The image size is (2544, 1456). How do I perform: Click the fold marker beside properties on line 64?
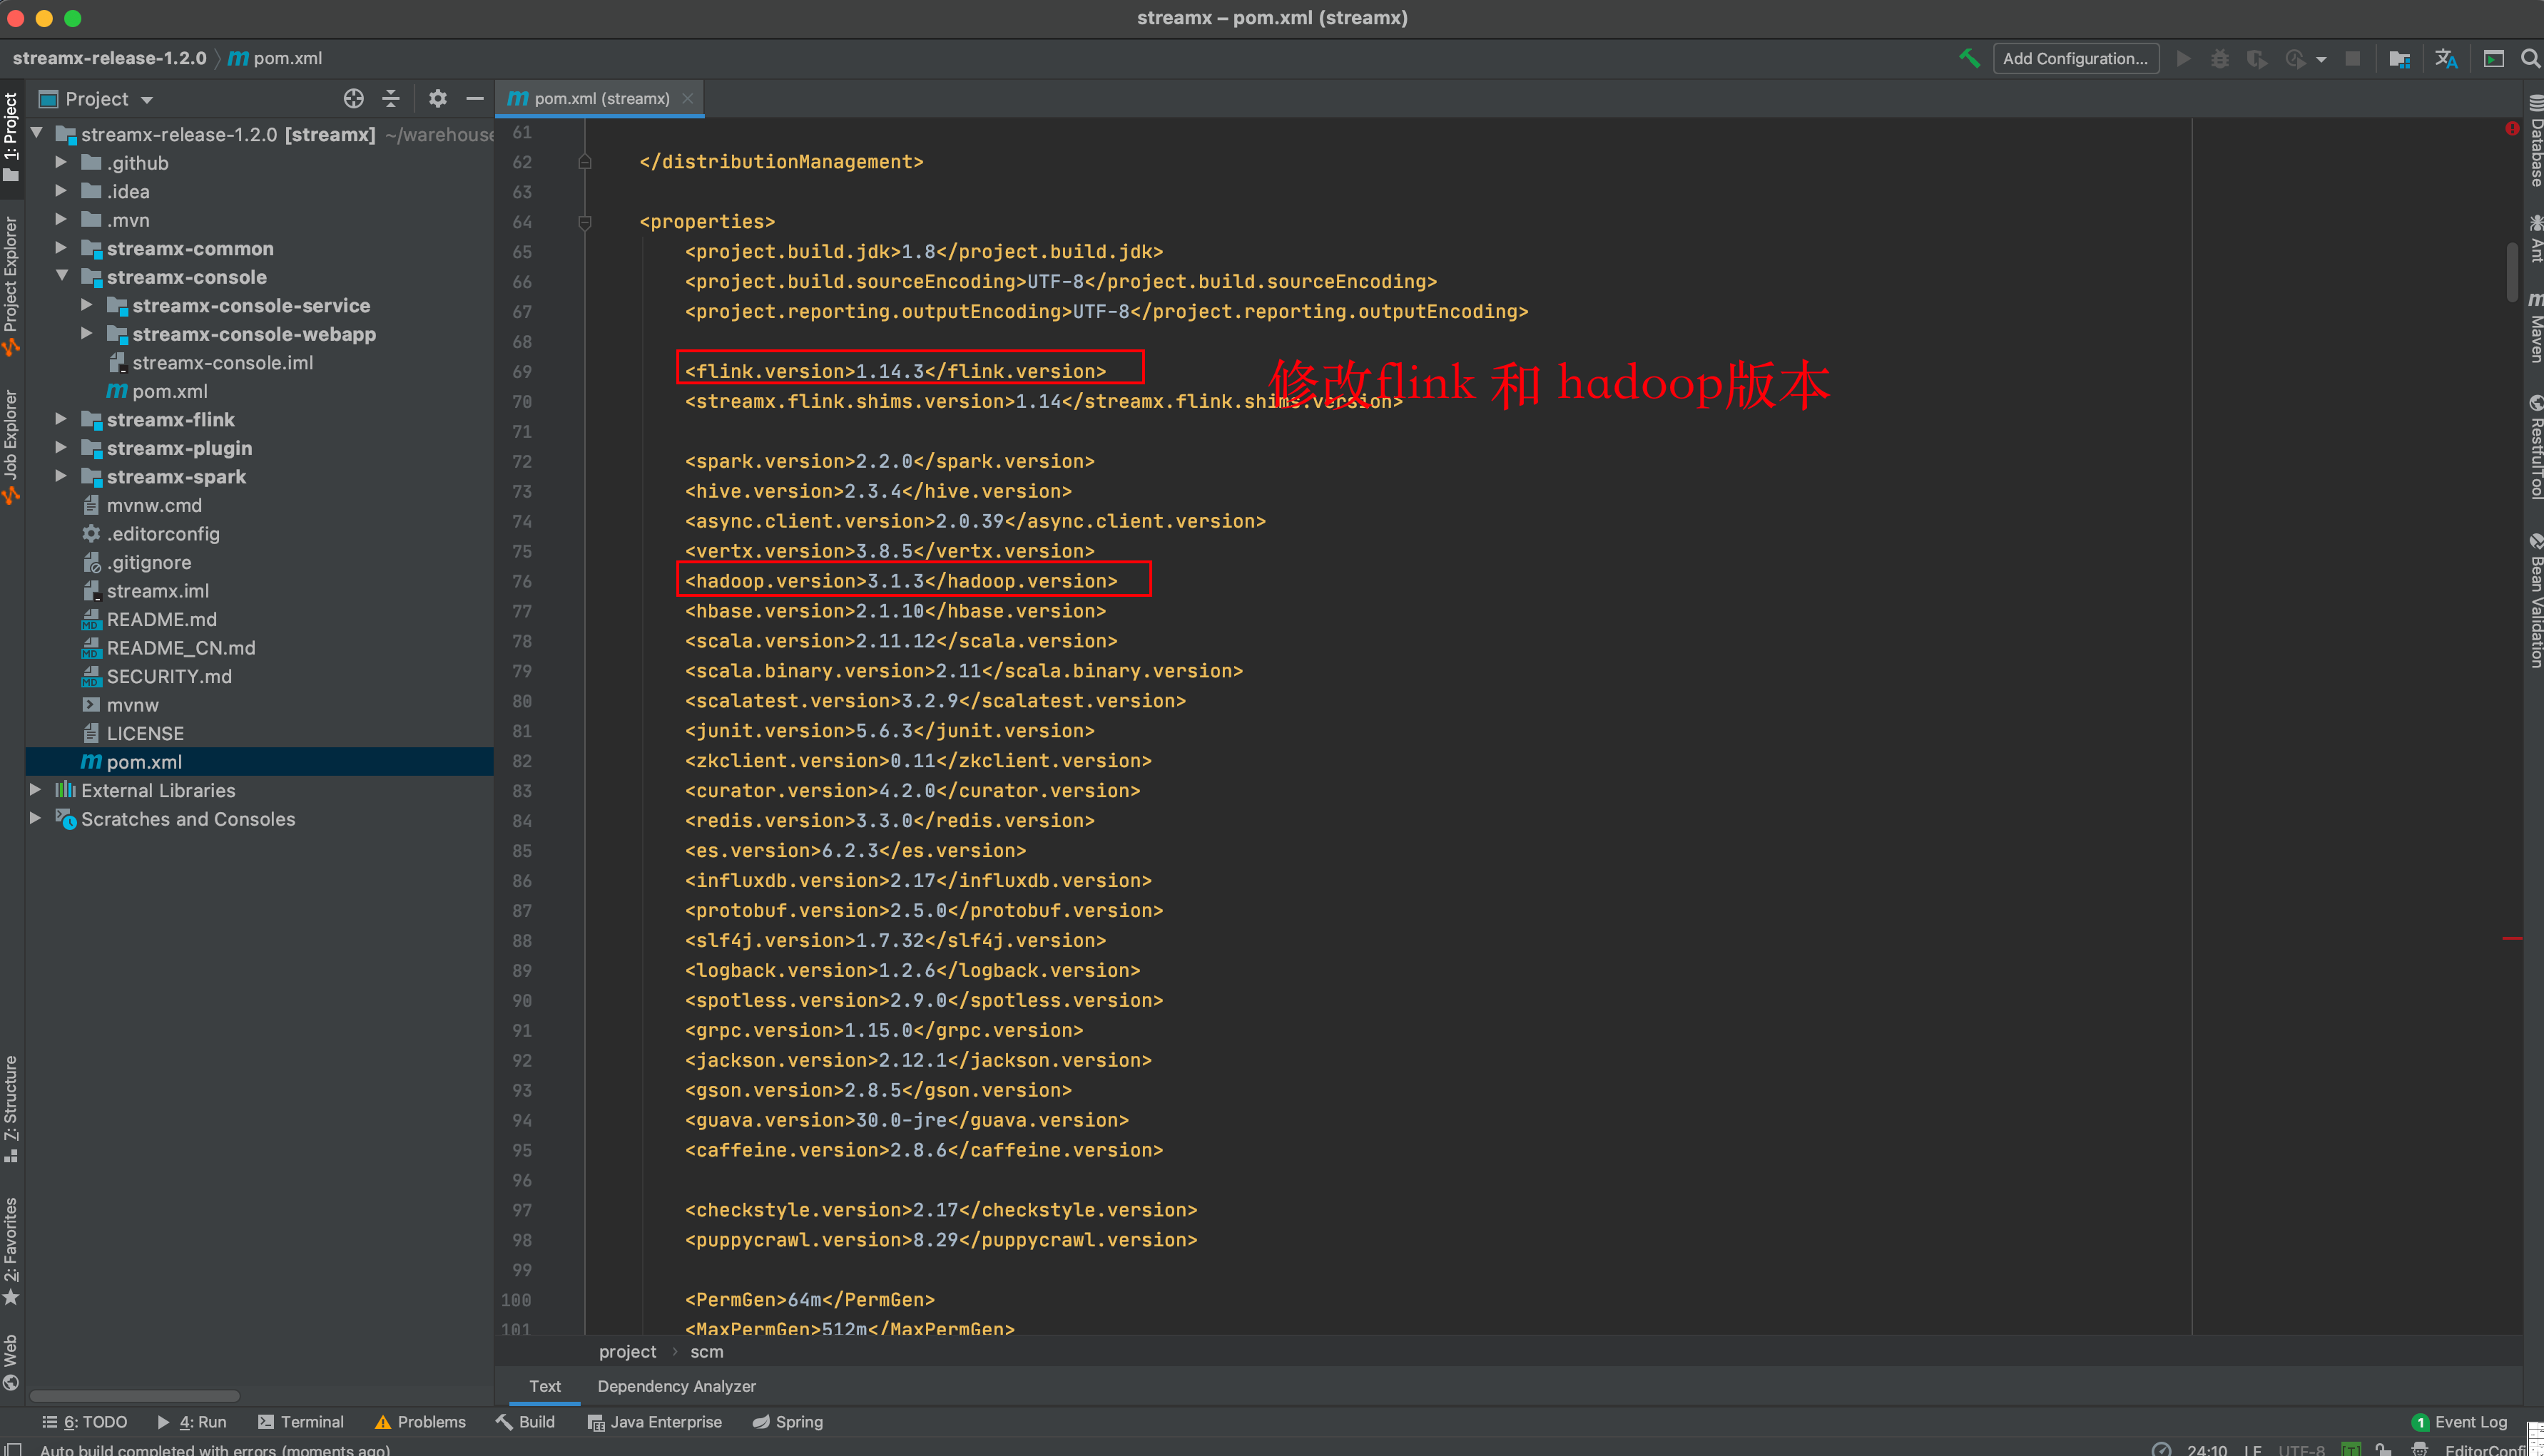tap(585, 222)
